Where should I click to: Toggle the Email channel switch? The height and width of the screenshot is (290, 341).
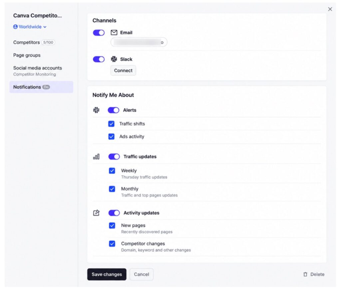[x=99, y=33]
